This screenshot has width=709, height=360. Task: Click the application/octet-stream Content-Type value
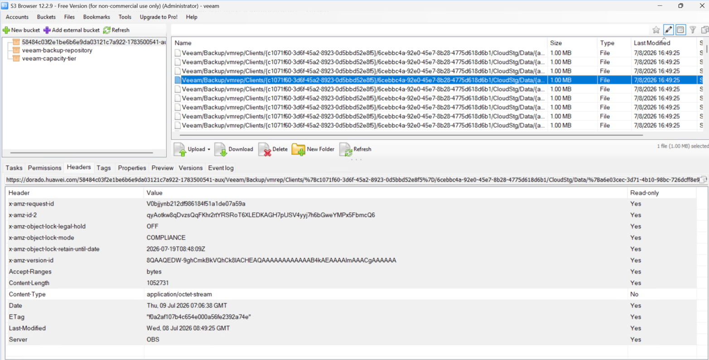click(x=179, y=294)
